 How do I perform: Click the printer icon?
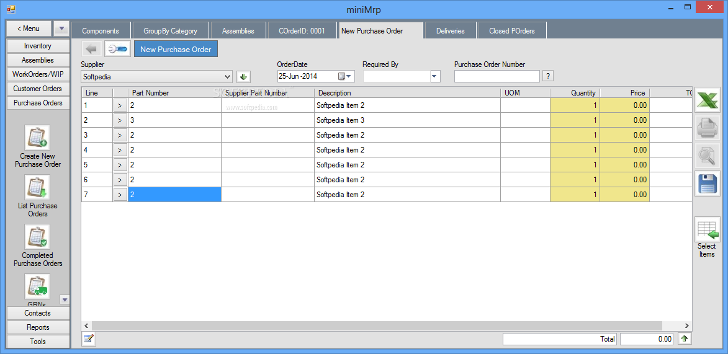click(707, 128)
